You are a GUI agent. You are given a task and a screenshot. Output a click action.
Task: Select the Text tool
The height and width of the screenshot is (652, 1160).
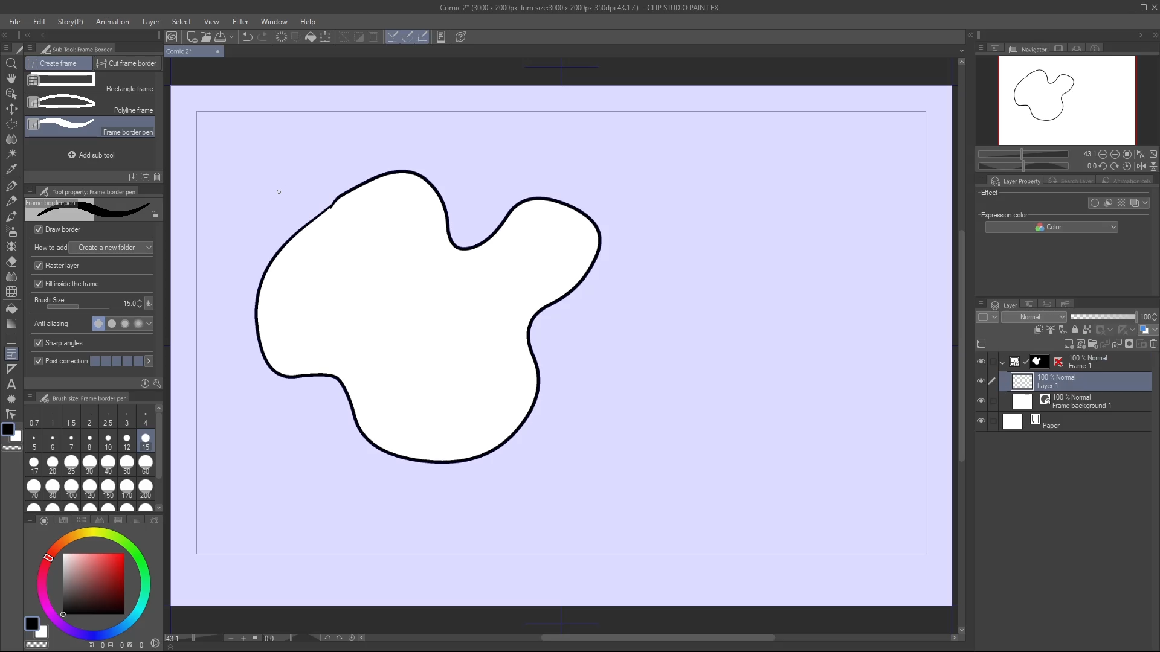[x=11, y=384]
